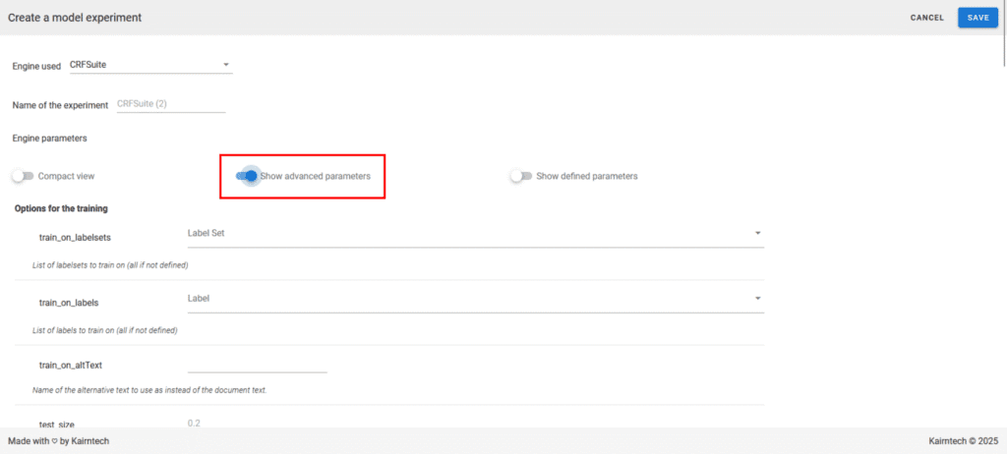Expand the train_on_labels Label dropdown
The image size is (1007, 454).
click(472, 298)
